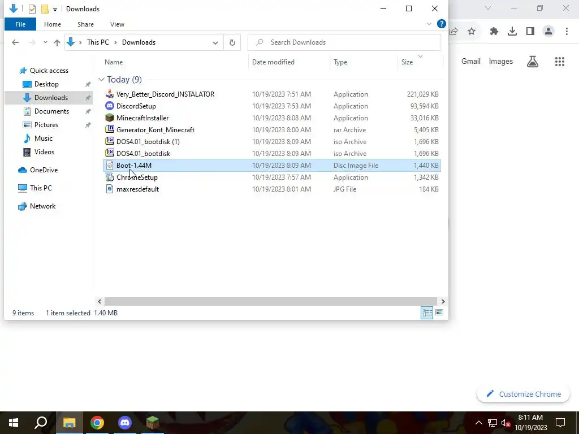
Task: Open the File menu
Action: (20, 24)
